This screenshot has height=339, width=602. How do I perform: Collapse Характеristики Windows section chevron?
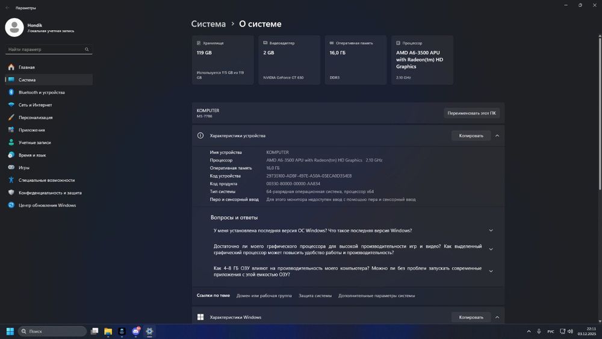tap(497, 317)
